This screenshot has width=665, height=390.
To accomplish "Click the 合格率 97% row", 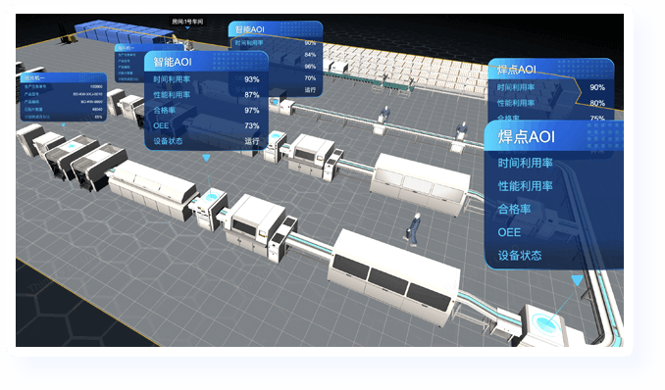I will (206, 110).
